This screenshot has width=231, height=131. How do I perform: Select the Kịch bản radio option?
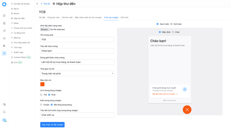[172, 24]
